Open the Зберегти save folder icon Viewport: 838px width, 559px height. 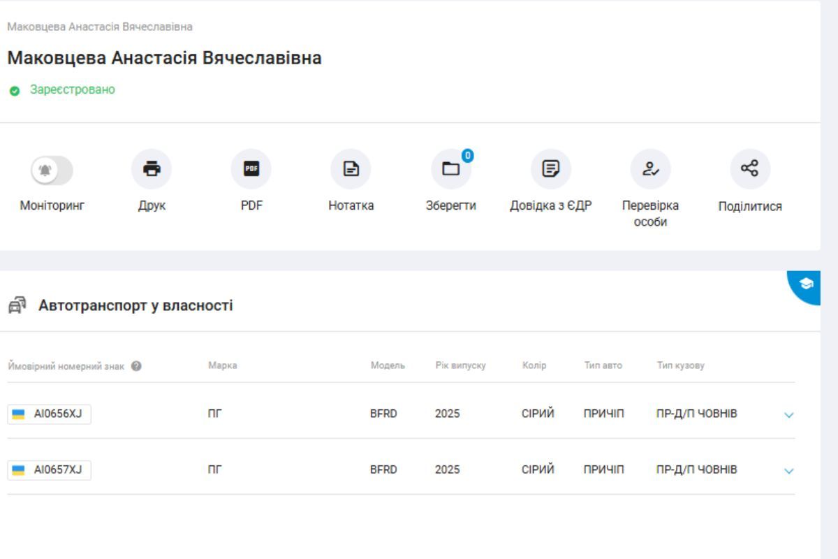pyautogui.click(x=451, y=168)
